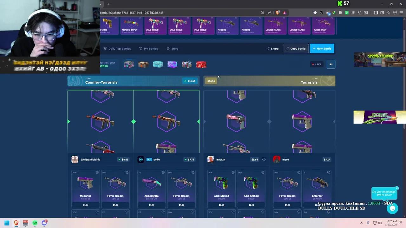Image resolution: width=406 pixels, height=228 pixels.
Task: Click the browser address bar
Action: (178, 13)
